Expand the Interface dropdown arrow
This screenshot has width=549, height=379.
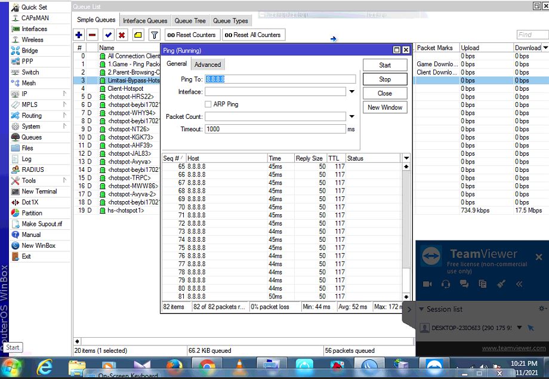click(352, 92)
